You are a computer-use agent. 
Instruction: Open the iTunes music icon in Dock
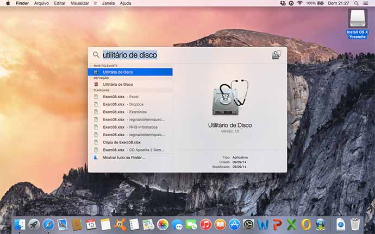(x=205, y=224)
